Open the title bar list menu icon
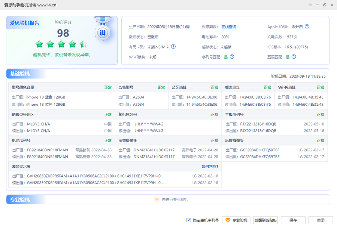 [x=310, y=5]
